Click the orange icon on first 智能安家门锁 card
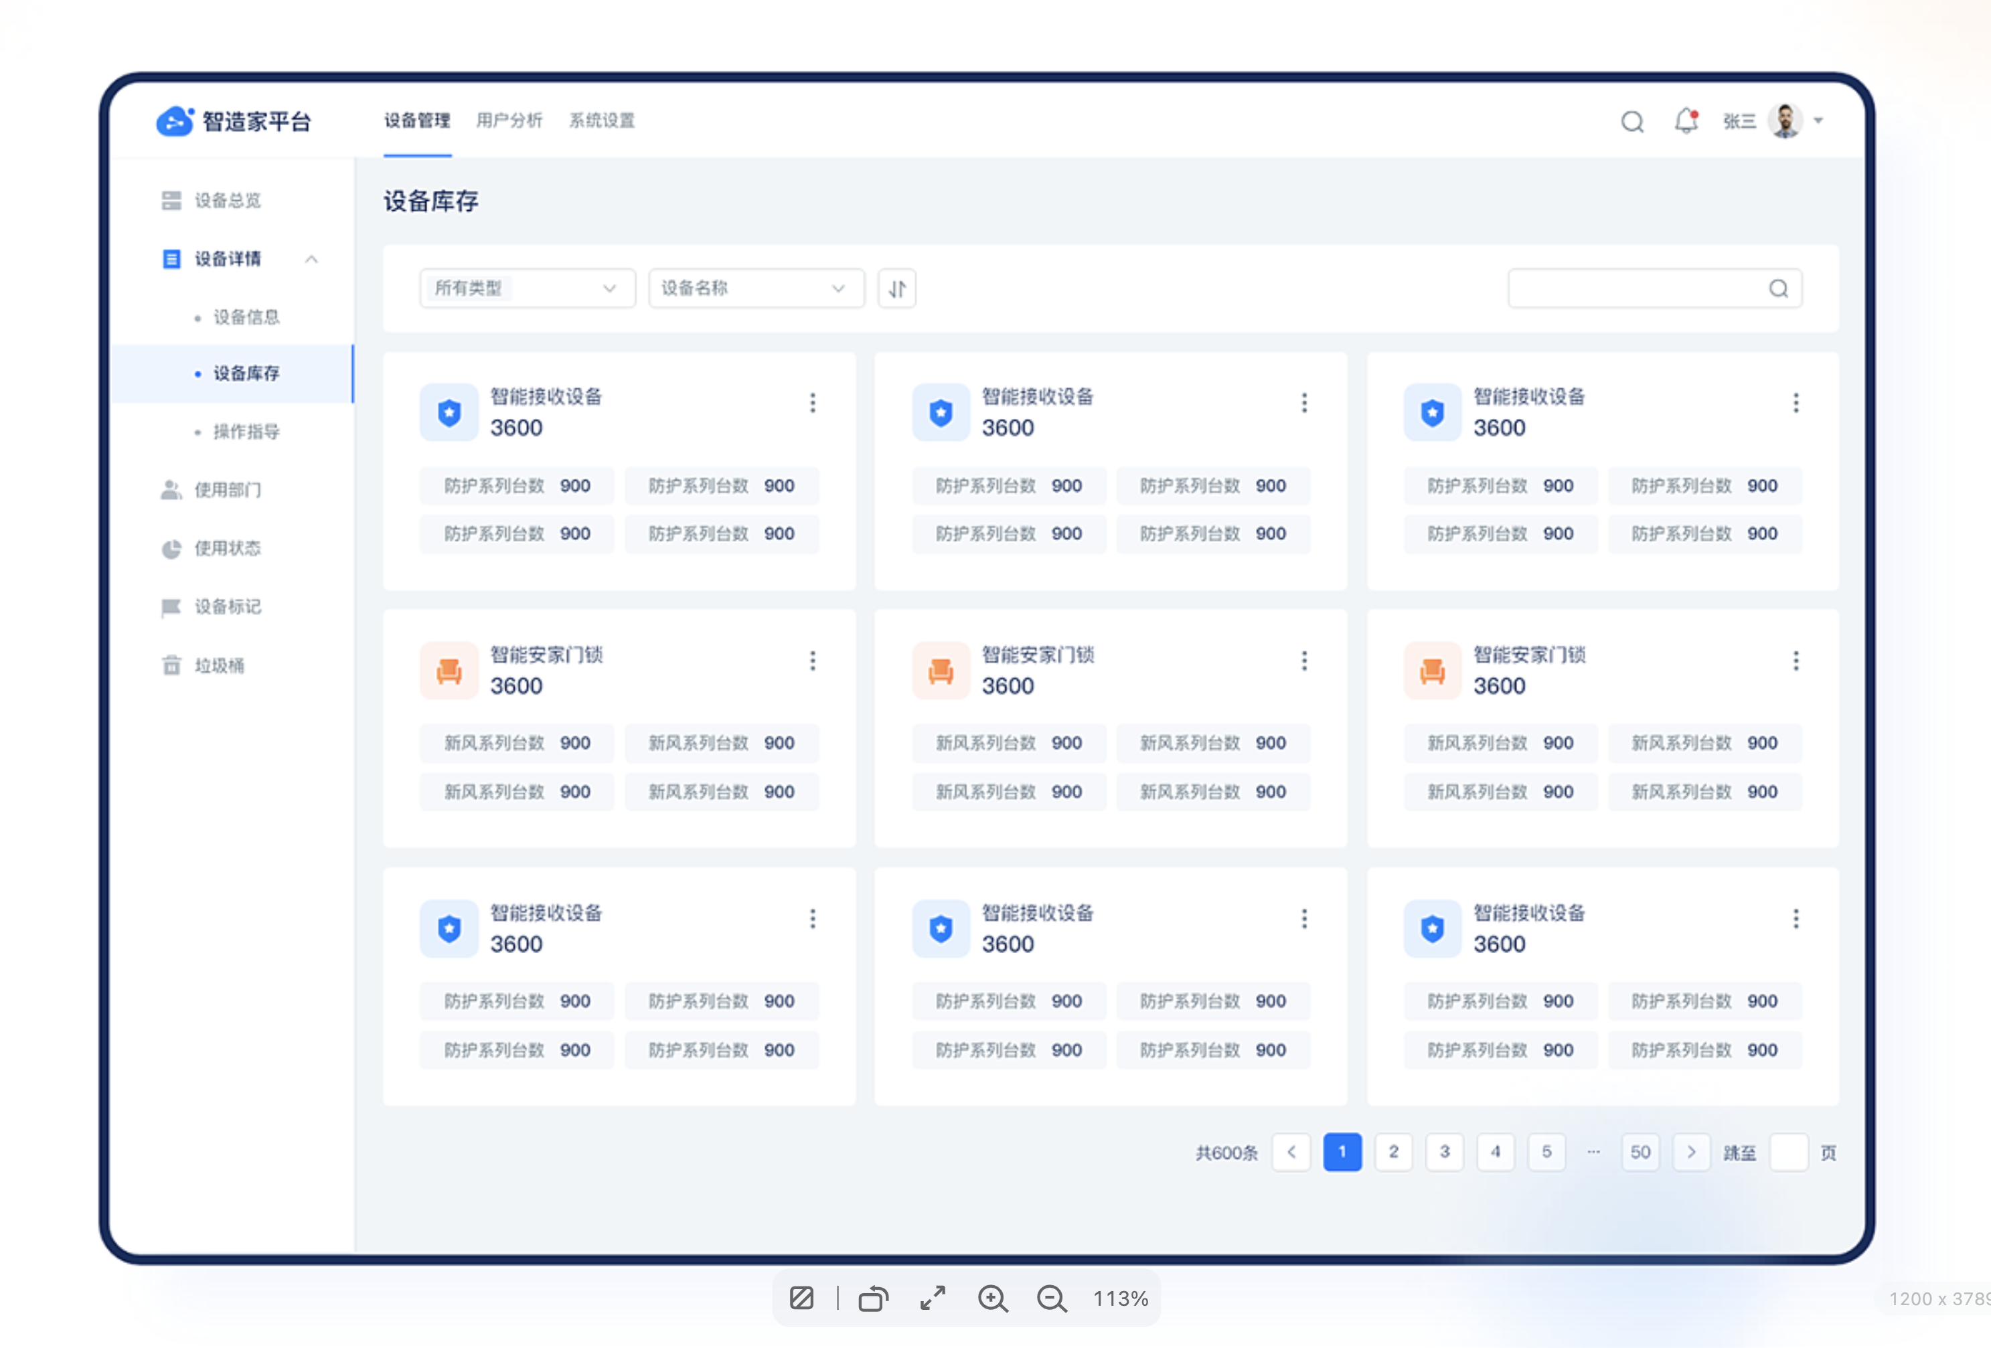The height and width of the screenshot is (1348, 1991). click(449, 671)
